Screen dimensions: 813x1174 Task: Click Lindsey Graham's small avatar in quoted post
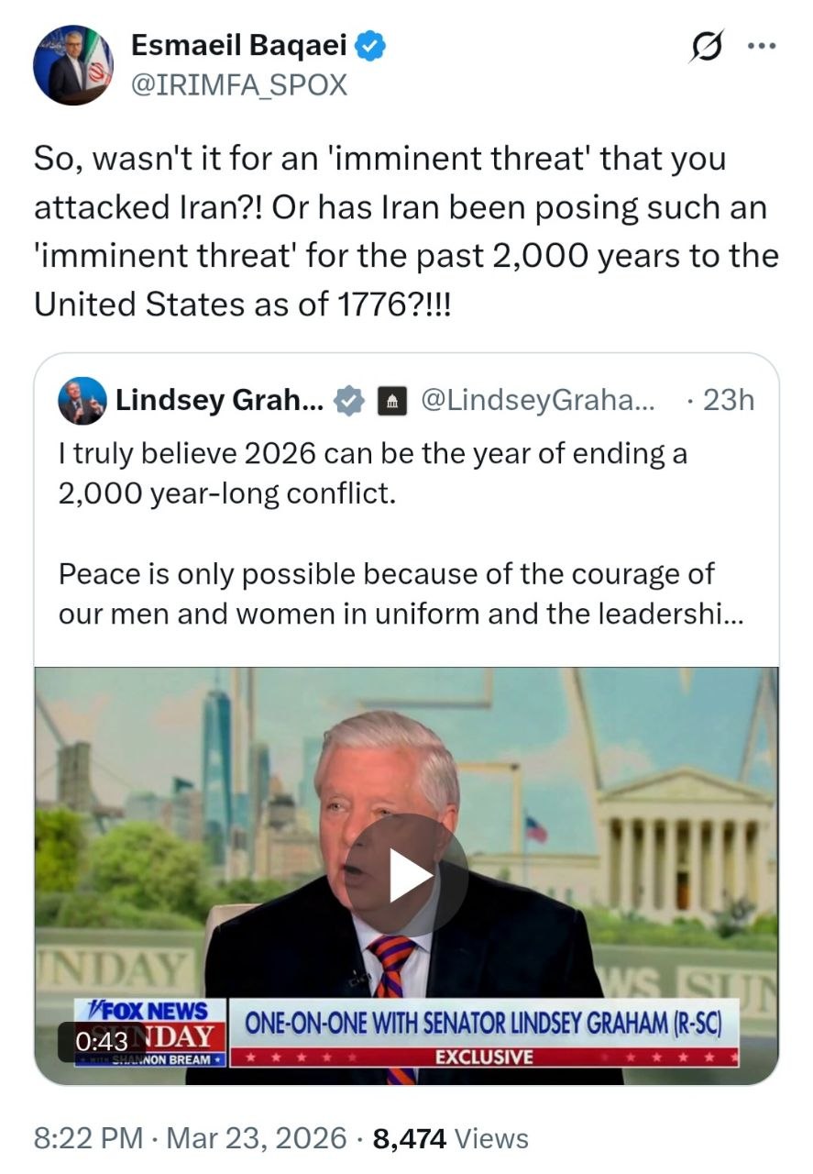coord(82,401)
